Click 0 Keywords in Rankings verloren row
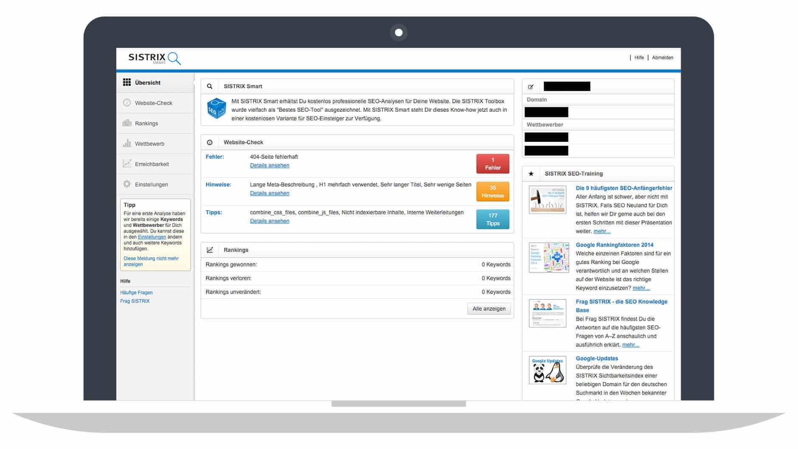 tap(496, 278)
